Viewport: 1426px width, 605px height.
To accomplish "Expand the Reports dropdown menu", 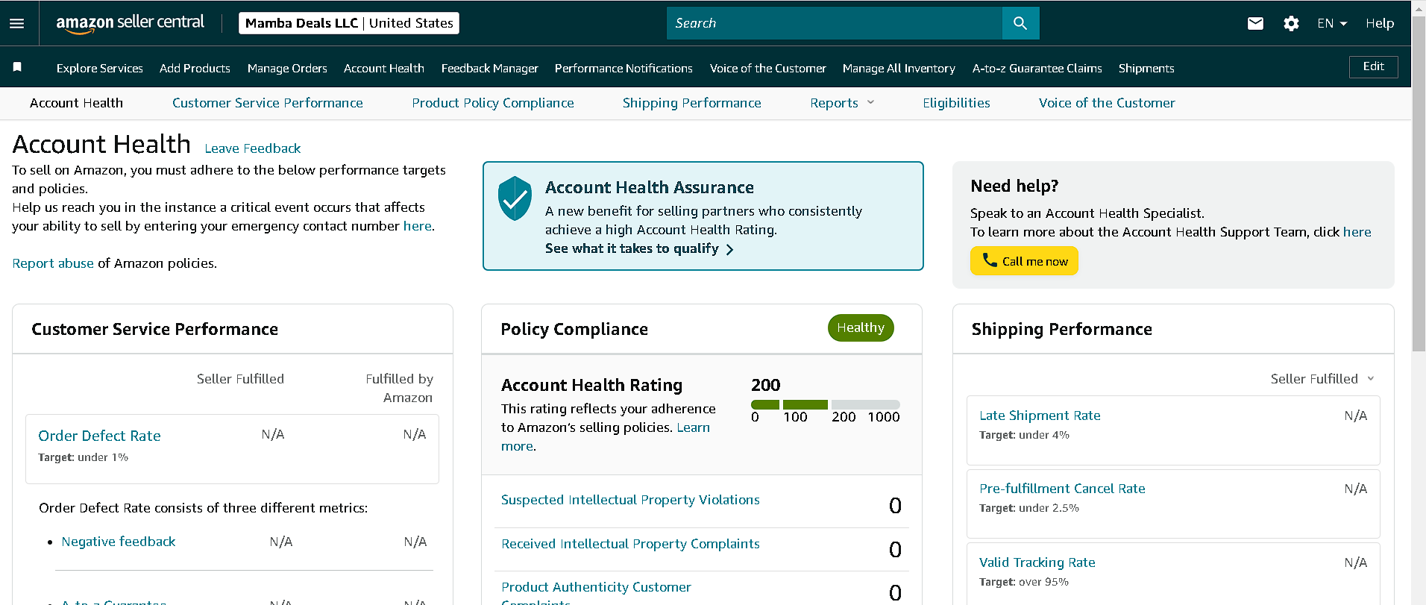I will [x=842, y=103].
